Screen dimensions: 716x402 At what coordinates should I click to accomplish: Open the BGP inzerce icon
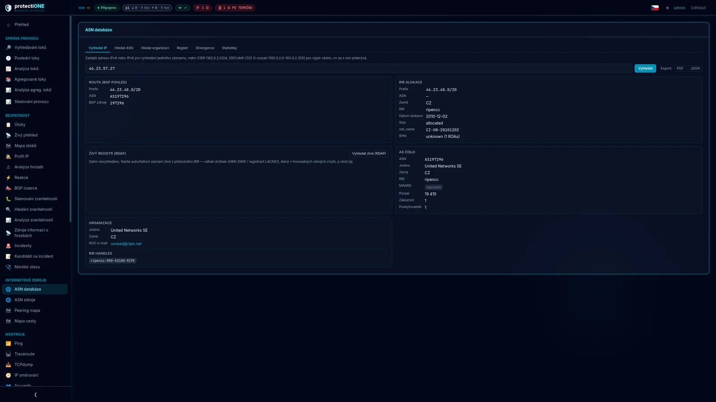tap(8, 188)
